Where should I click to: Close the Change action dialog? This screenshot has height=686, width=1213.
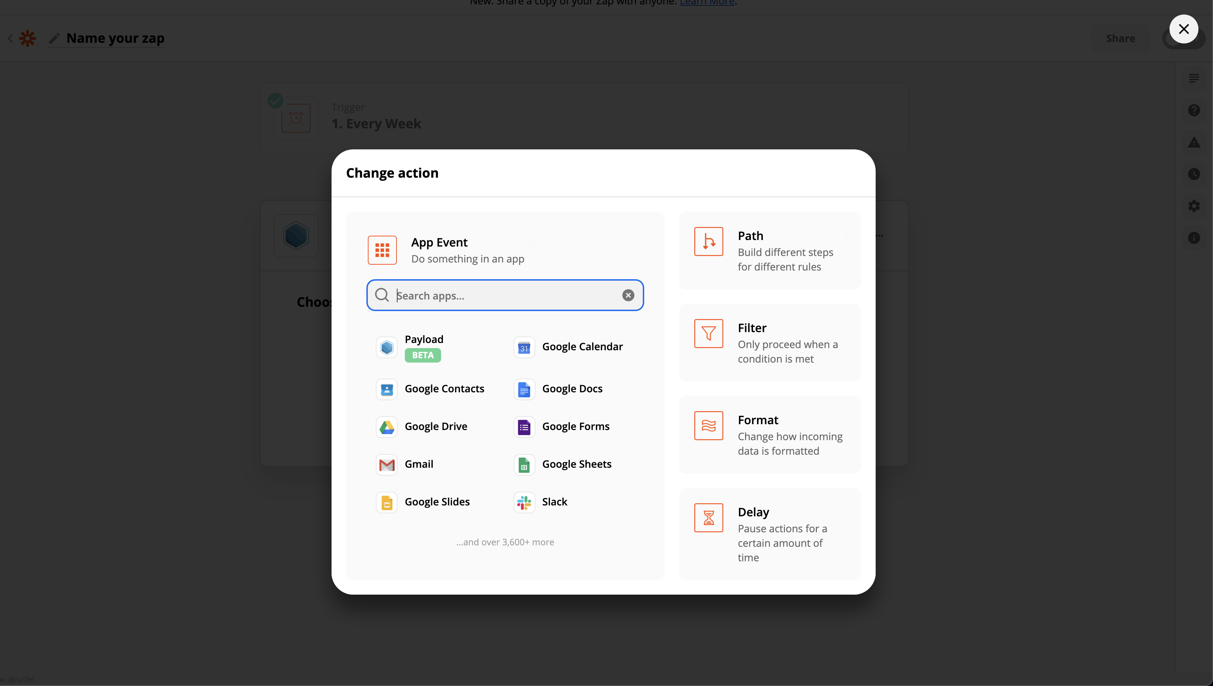tap(1183, 29)
